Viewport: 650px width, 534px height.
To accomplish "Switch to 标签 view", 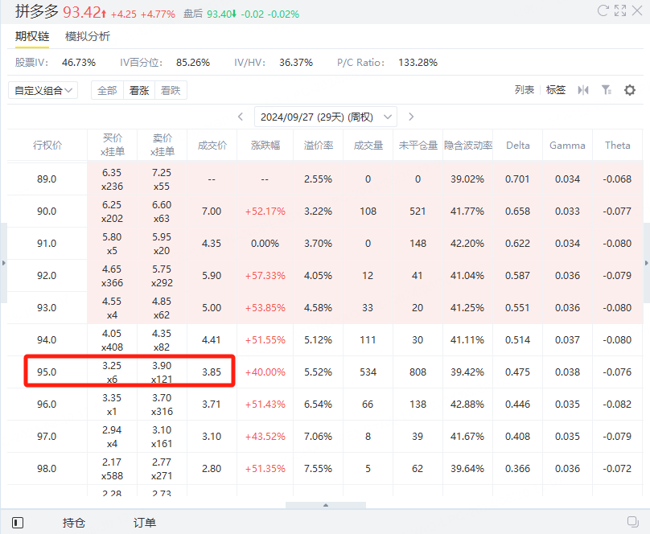I will pos(556,90).
